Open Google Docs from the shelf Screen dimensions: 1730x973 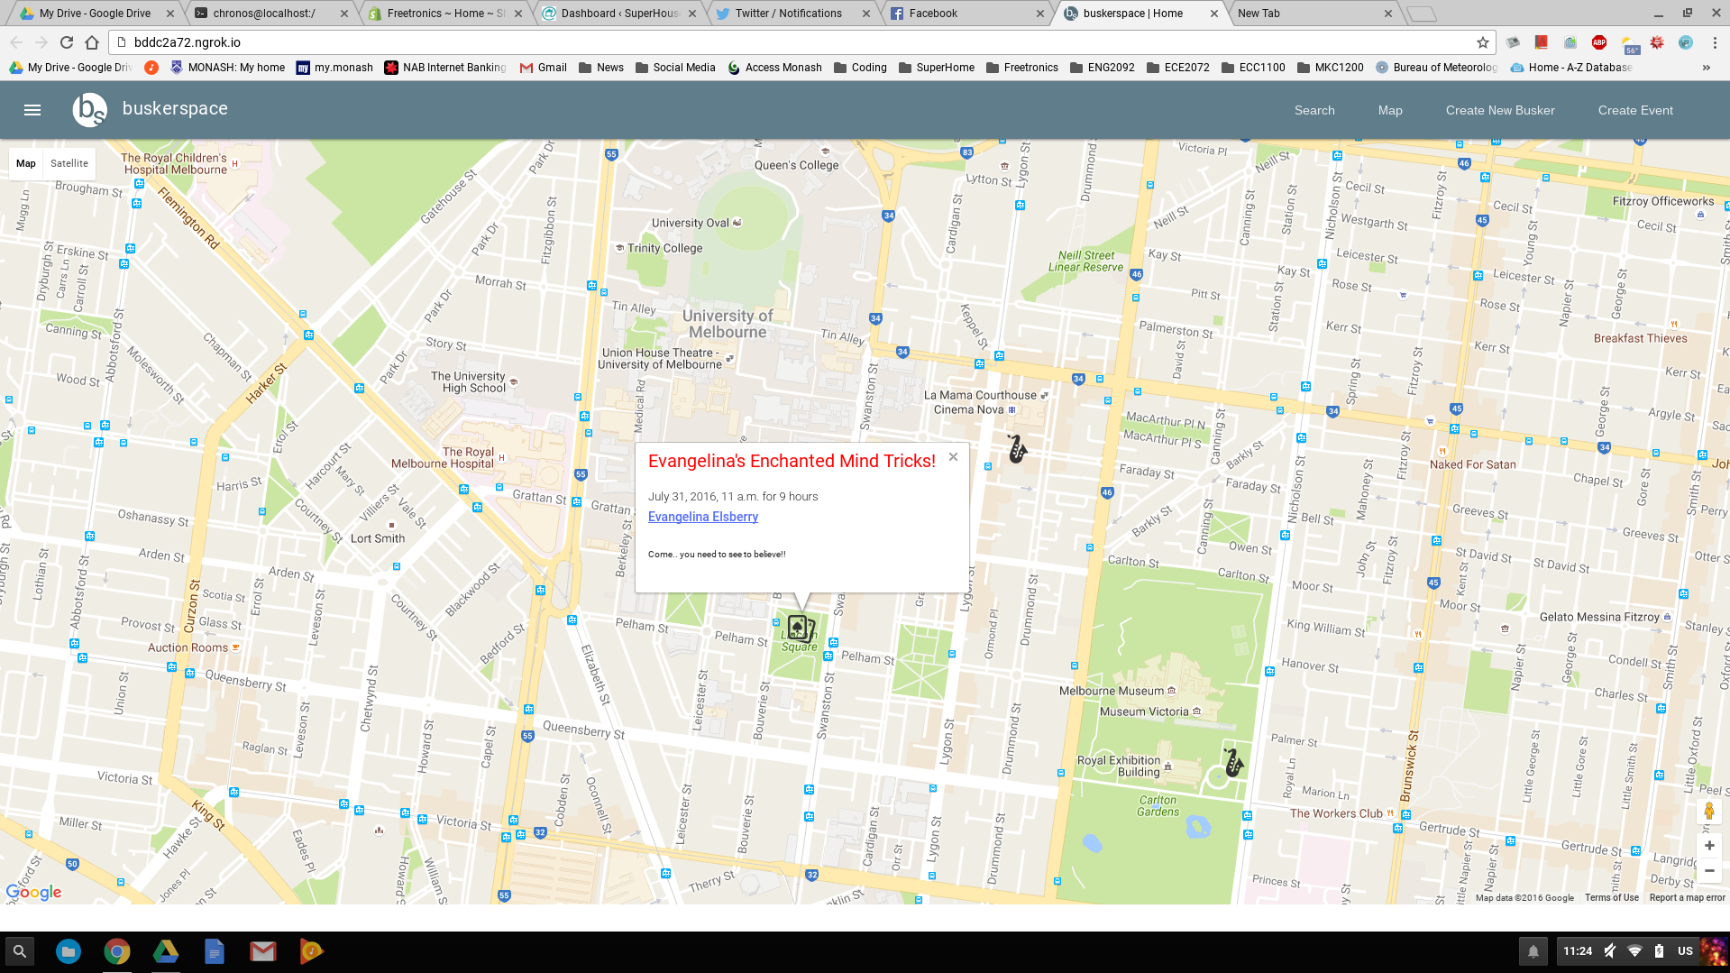click(x=215, y=951)
